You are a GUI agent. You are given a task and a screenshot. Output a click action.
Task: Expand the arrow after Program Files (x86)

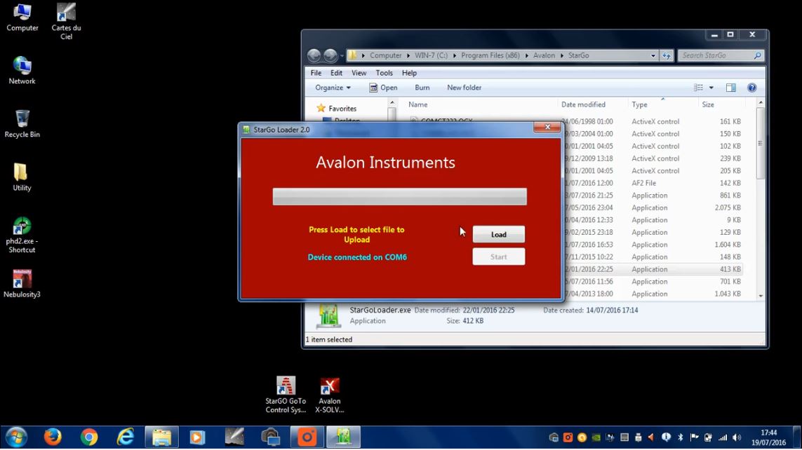tap(527, 55)
